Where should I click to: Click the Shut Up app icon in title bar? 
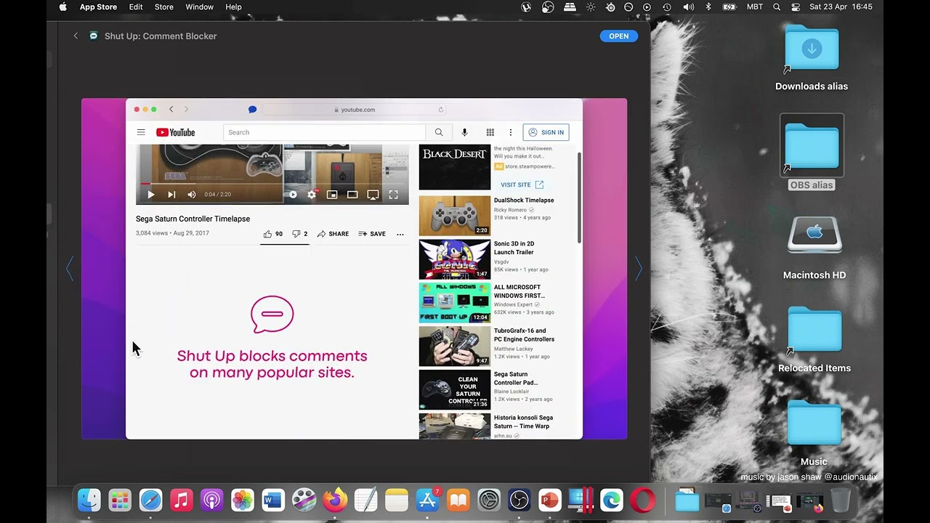click(93, 36)
